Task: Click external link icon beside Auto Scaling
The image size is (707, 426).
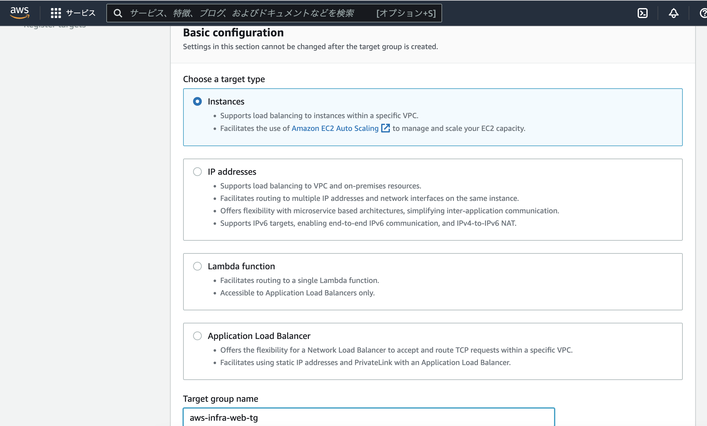Action: (x=386, y=128)
